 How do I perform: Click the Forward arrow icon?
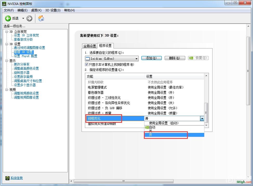click(x=29, y=18)
